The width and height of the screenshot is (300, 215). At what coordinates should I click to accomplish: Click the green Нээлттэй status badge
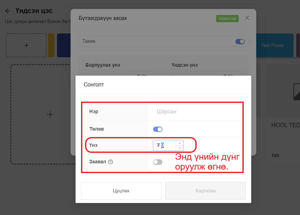click(x=227, y=19)
